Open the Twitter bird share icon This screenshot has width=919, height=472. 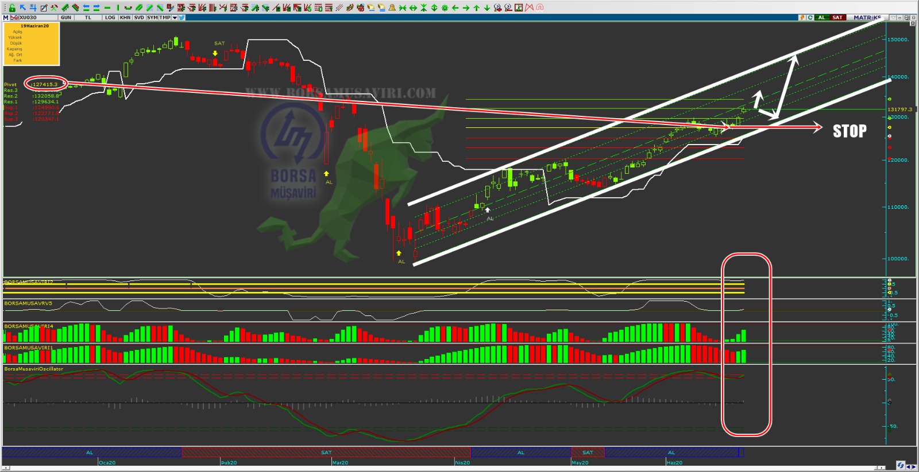[182, 17]
